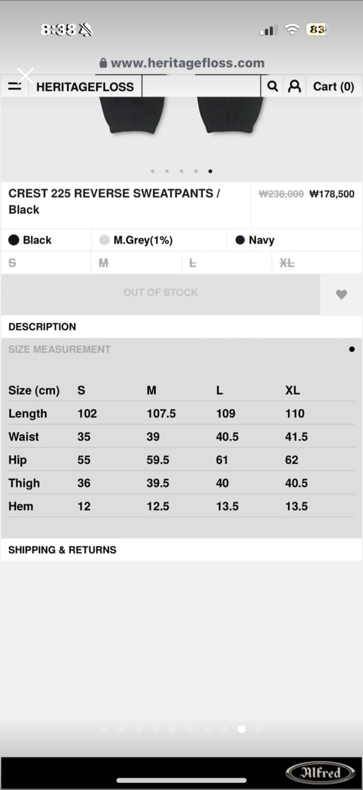Collapse the SIZE MEASUREMENT section
The width and height of the screenshot is (363, 790).
59,349
